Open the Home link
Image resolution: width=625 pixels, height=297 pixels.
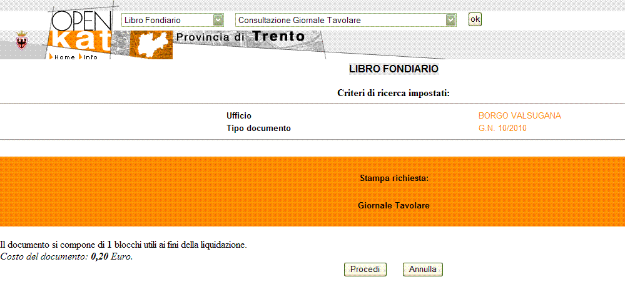pyautogui.click(x=64, y=57)
